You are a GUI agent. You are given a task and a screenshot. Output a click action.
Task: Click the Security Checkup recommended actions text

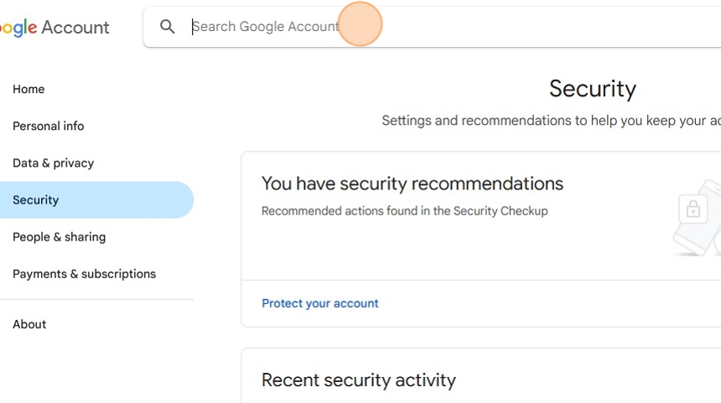pyautogui.click(x=404, y=211)
